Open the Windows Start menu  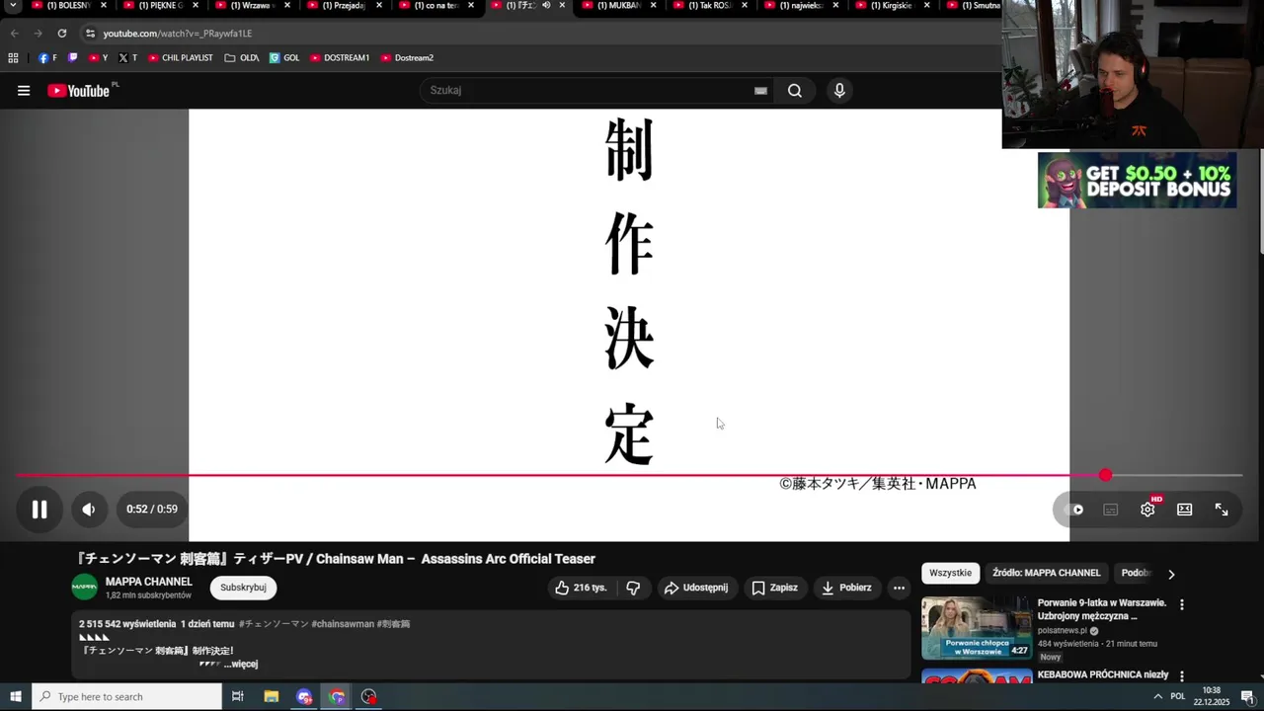pyautogui.click(x=16, y=696)
